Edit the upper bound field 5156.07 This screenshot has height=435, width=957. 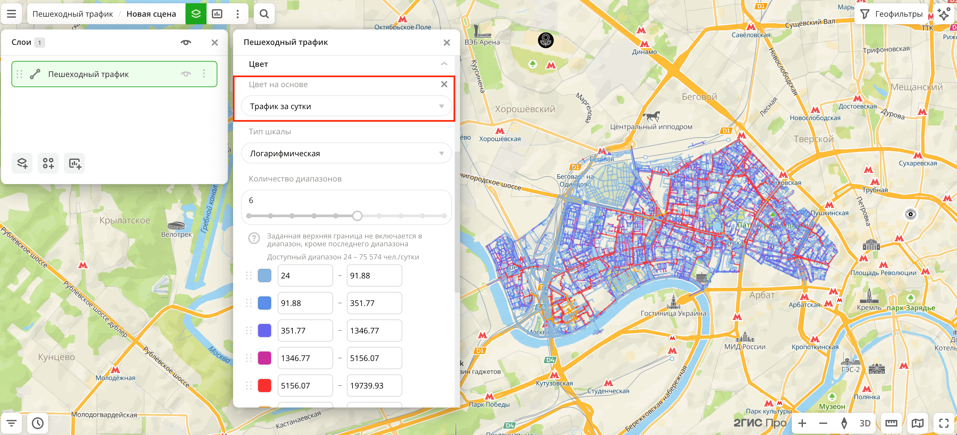(374, 358)
